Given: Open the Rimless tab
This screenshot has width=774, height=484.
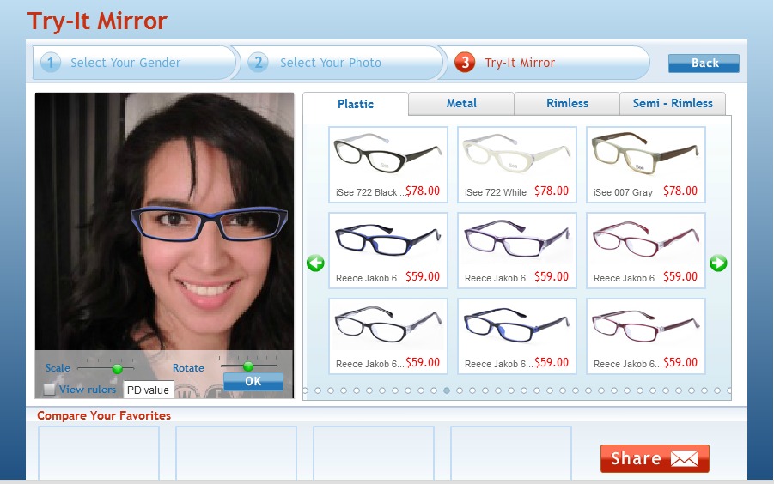Looking at the screenshot, I should point(567,103).
